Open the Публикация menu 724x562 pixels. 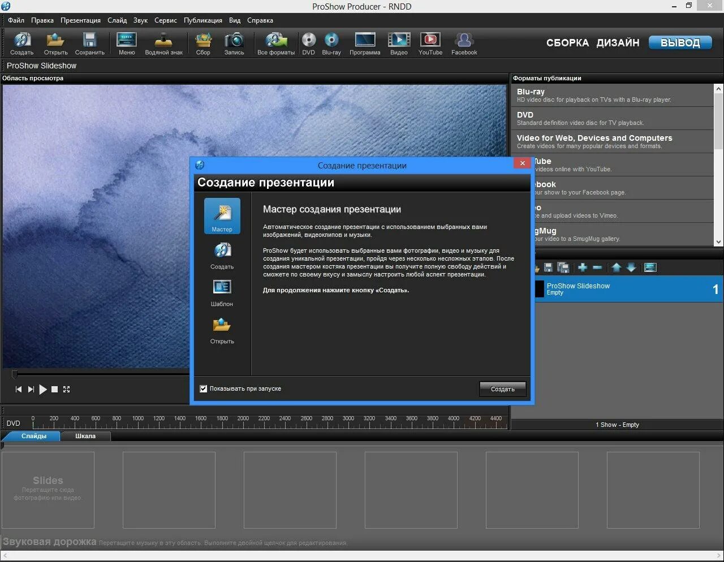(203, 20)
